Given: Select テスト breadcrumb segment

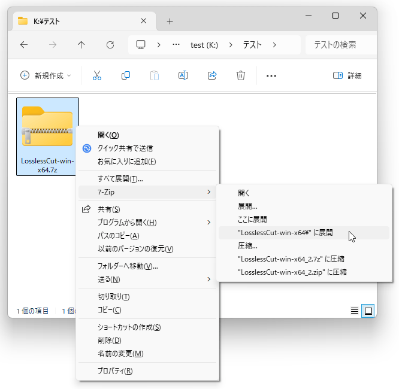Looking at the screenshot, I should pyautogui.click(x=252, y=45).
